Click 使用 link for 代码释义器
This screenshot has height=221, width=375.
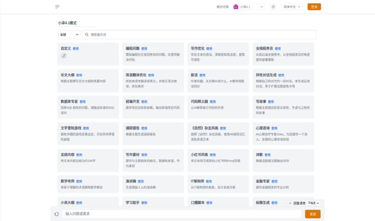[x=213, y=102]
